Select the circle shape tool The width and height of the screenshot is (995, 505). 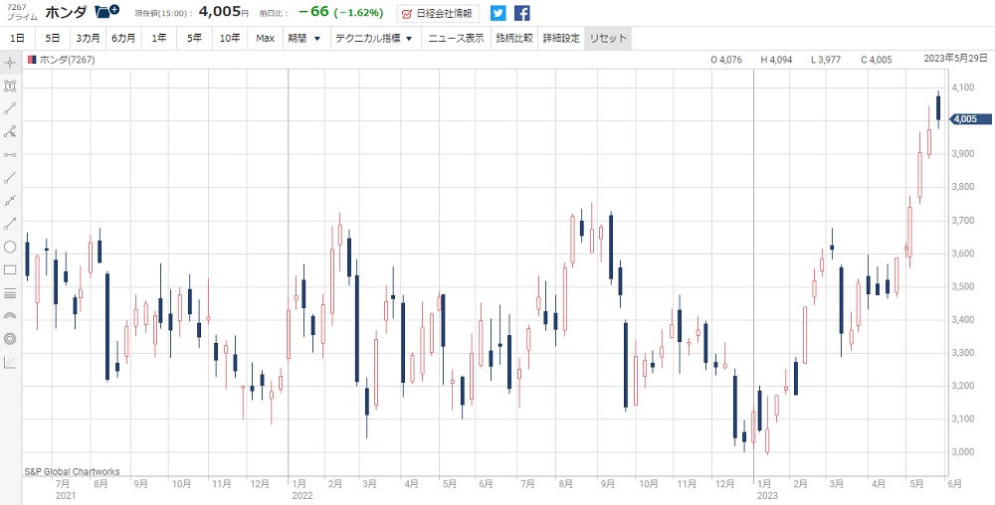coord(10,247)
